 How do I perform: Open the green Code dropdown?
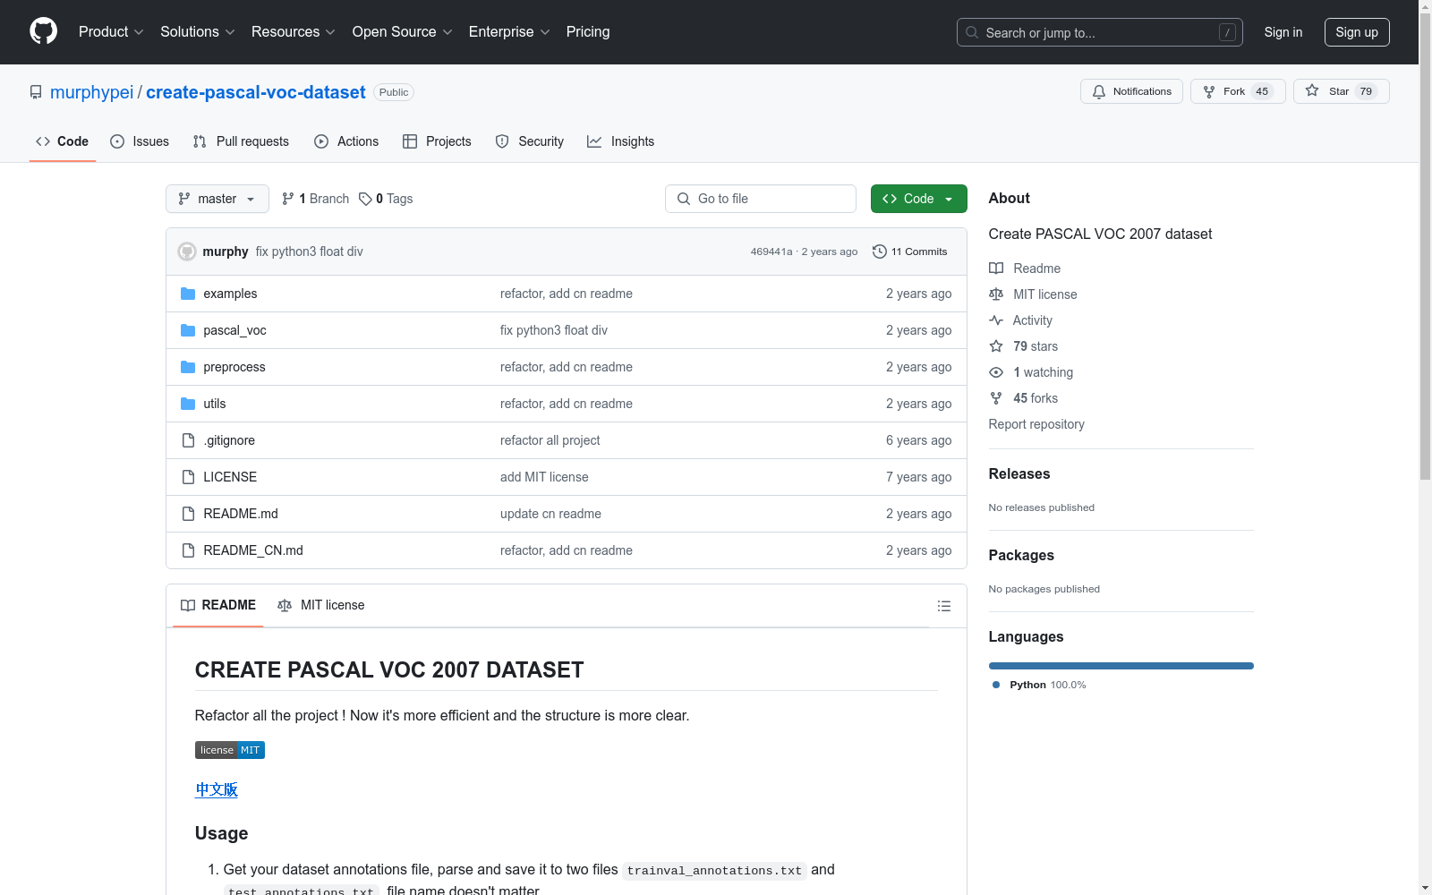click(919, 199)
